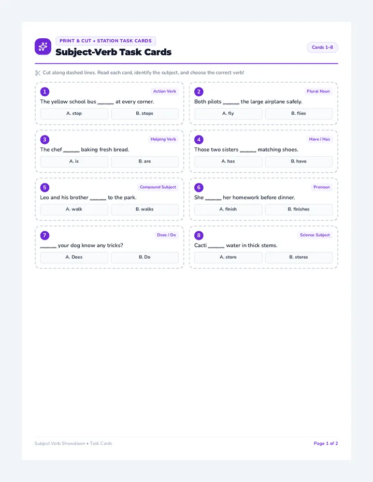This screenshot has height=482, width=373.
Task: Choose answer A. fly on card 2
Action: [x=228, y=113]
